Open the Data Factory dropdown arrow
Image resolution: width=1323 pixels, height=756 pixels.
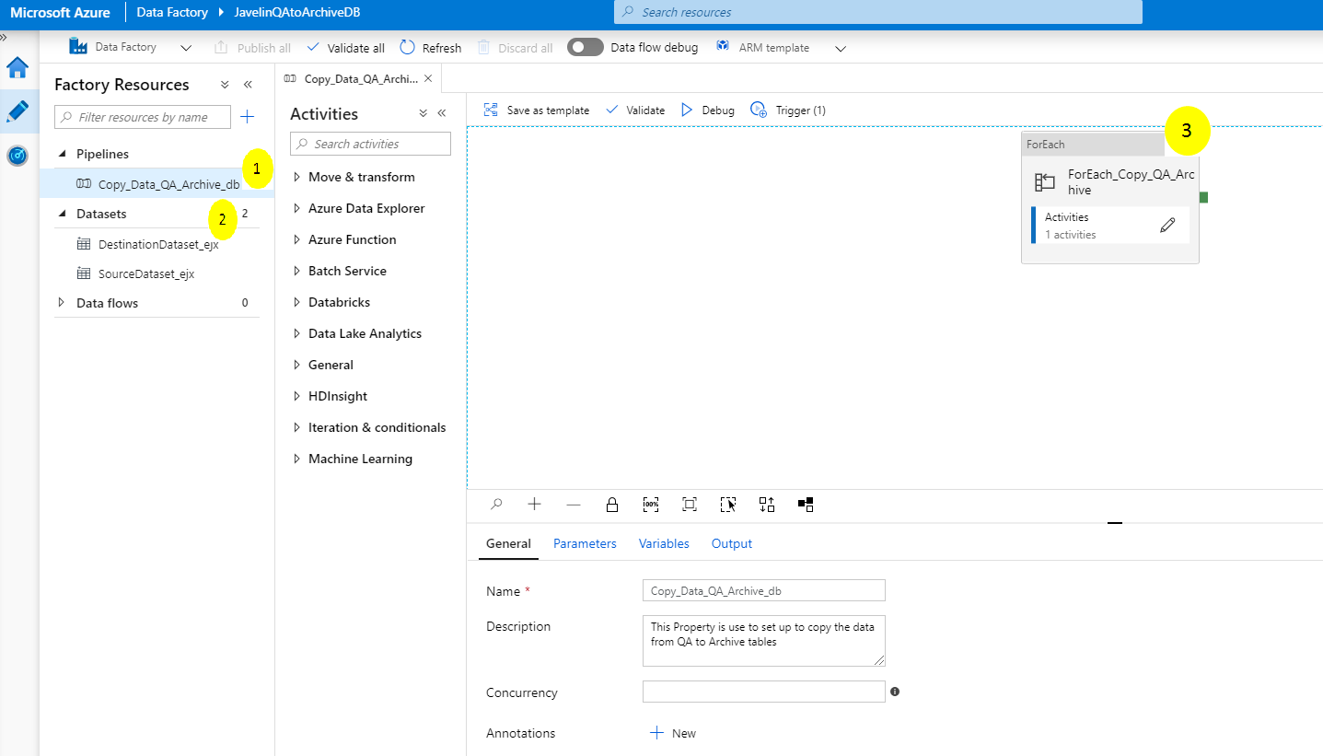click(186, 48)
